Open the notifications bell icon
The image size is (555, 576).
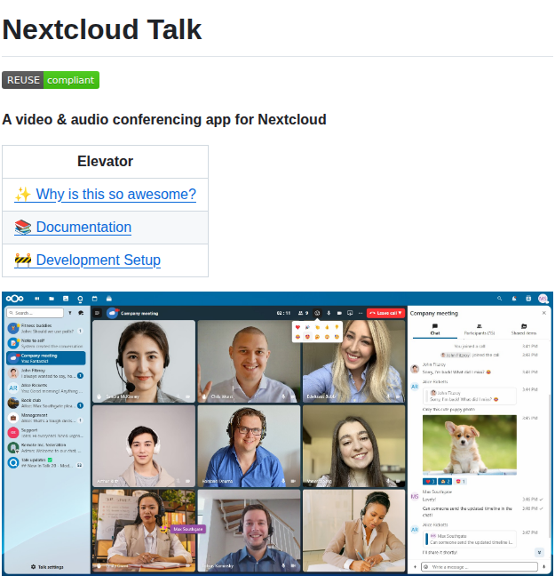(514, 299)
